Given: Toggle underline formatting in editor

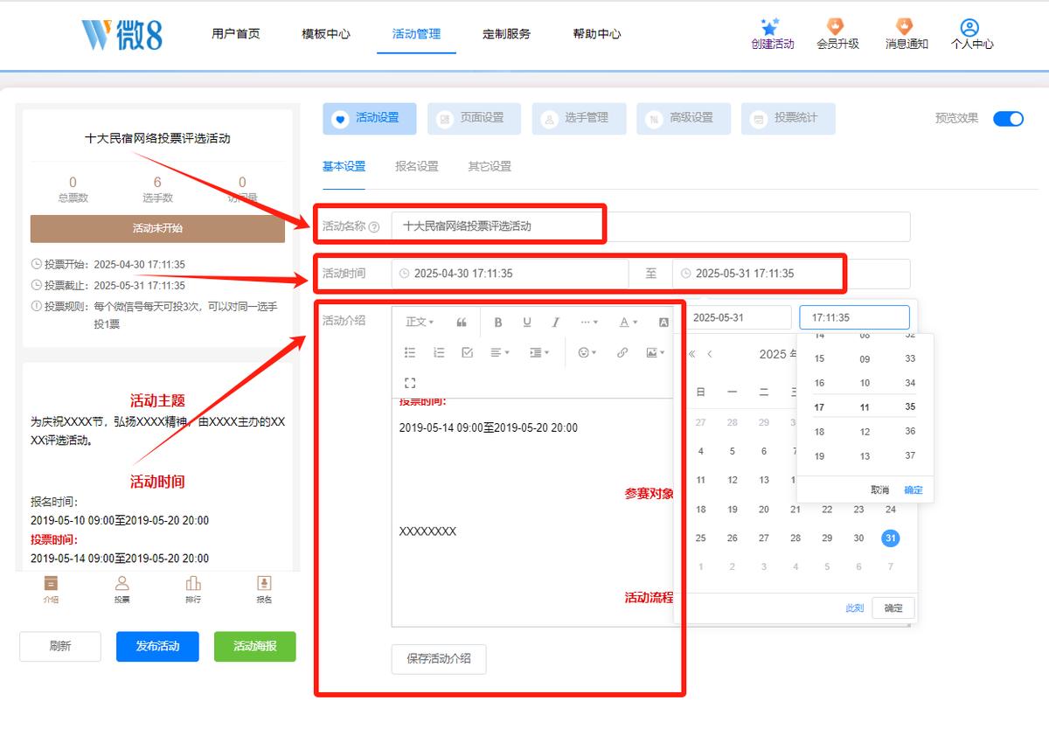Looking at the screenshot, I should click(527, 323).
